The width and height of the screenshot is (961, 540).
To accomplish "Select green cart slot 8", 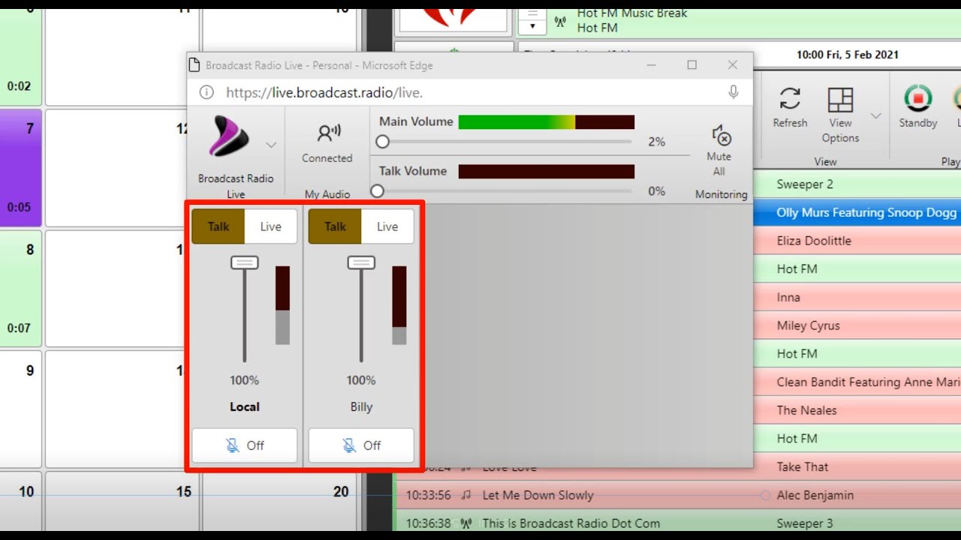I will pos(20,288).
